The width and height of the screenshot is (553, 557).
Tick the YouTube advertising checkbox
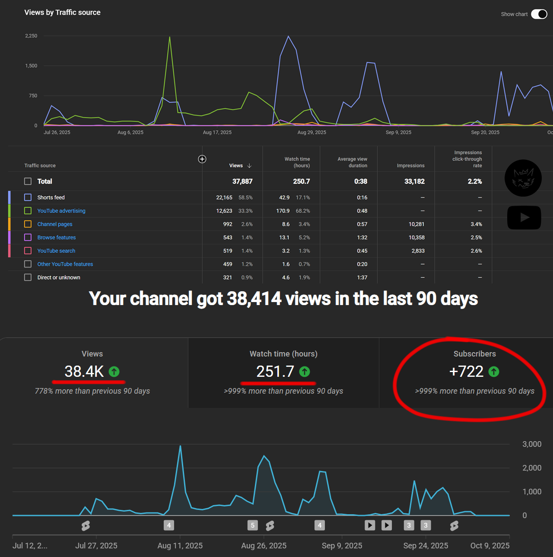pos(28,211)
